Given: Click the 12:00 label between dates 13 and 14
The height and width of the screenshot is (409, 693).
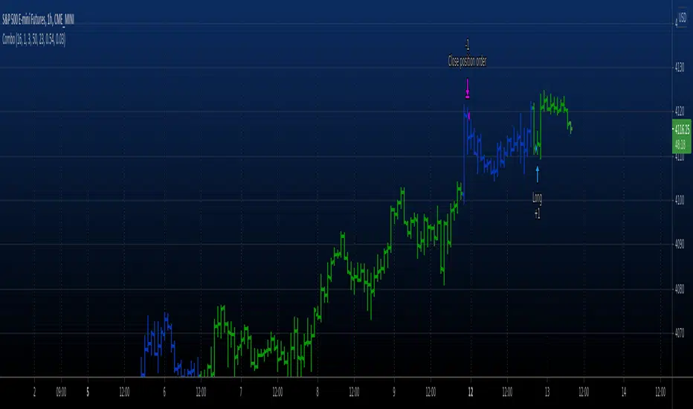Looking at the screenshot, I should 584,392.
